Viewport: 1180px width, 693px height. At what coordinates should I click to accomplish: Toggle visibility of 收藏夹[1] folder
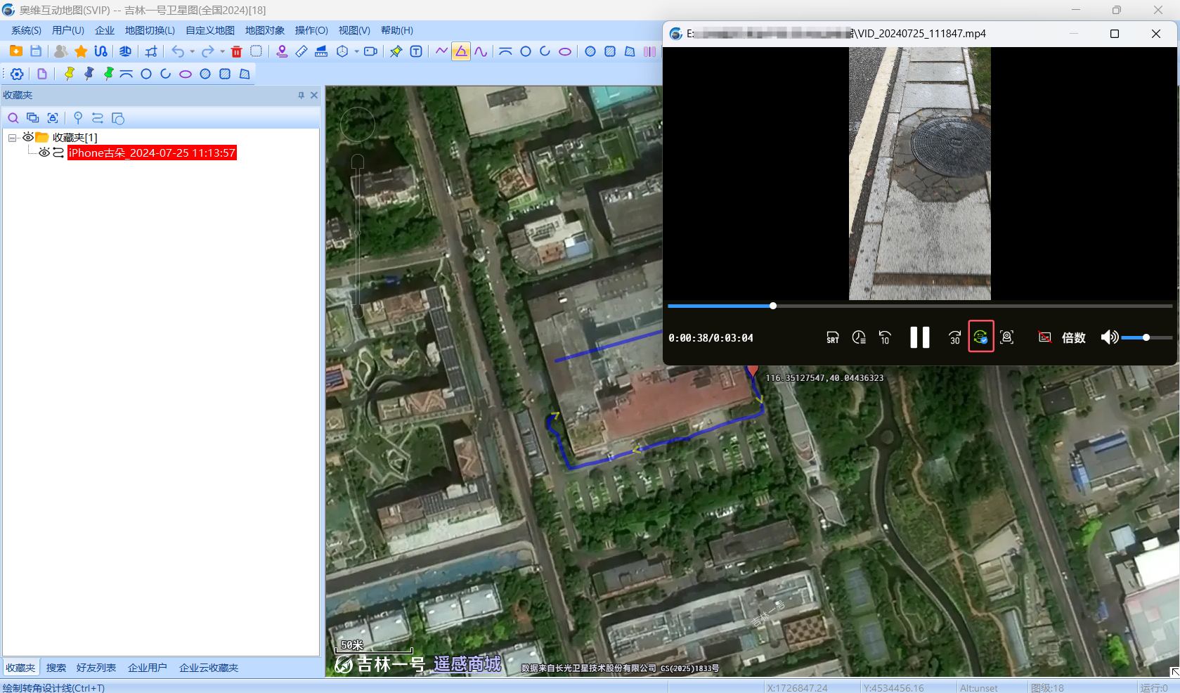28,137
